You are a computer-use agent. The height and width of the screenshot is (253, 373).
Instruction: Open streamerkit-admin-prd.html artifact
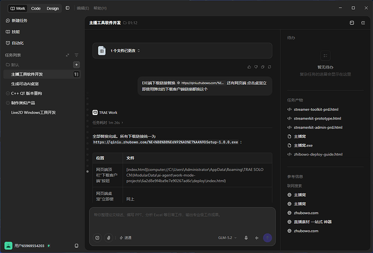click(x=315, y=128)
